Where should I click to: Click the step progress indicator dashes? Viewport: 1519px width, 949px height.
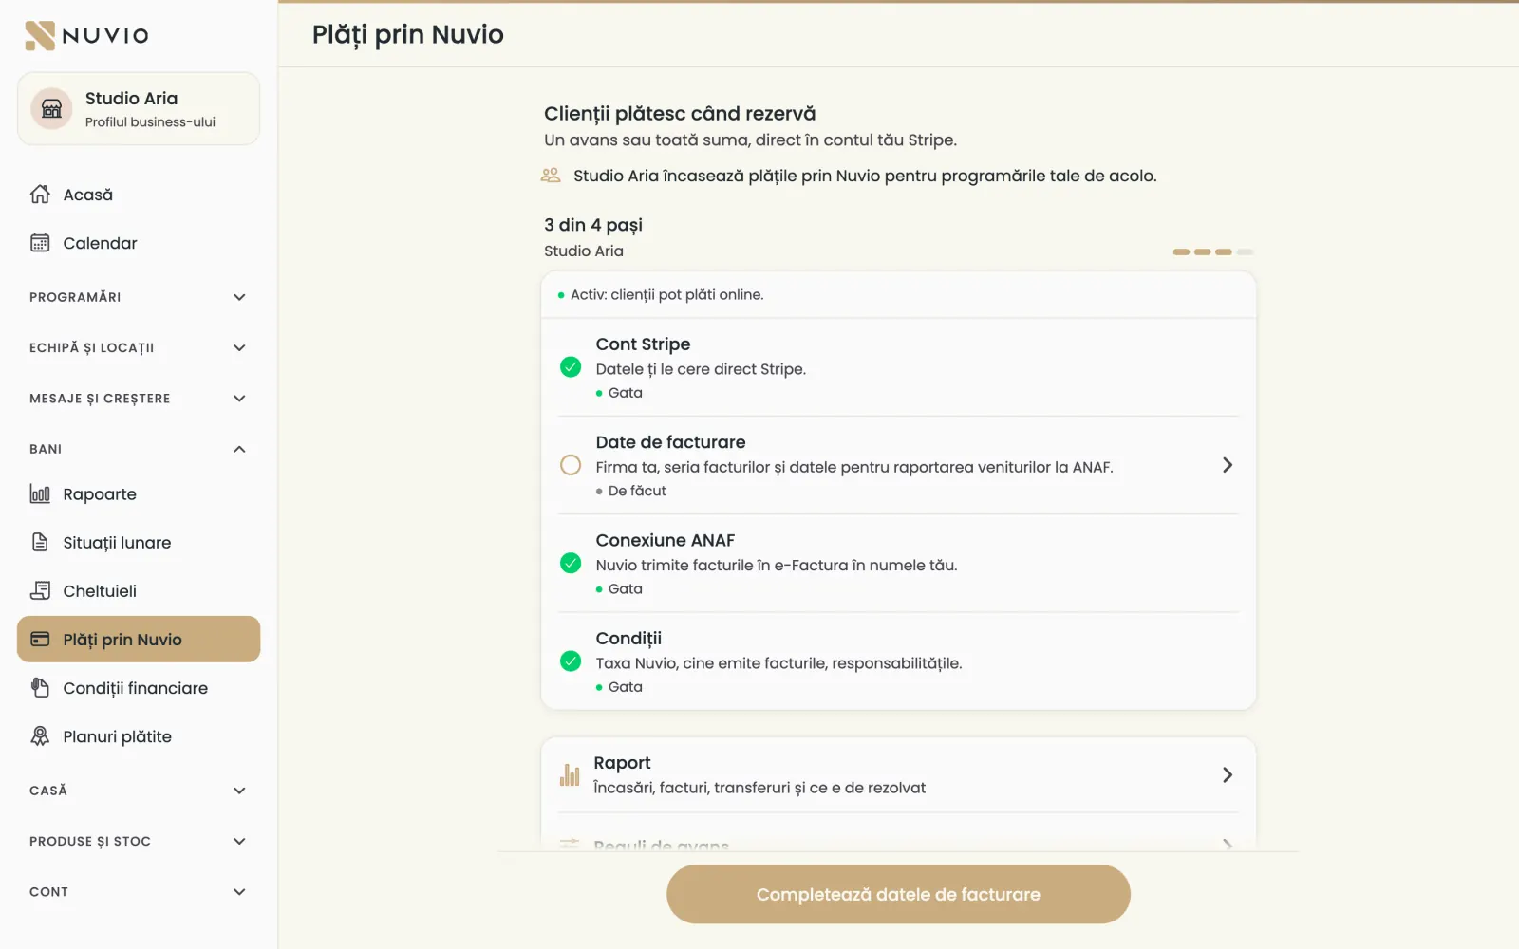coord(1213,251)
